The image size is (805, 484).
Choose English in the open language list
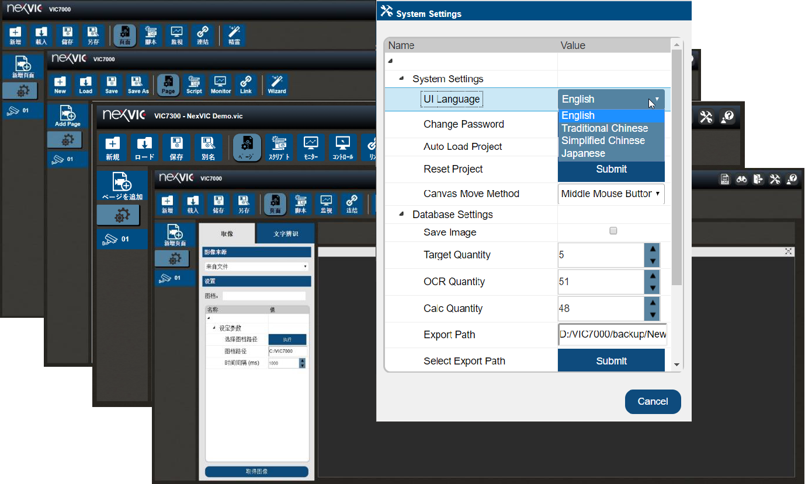[x=611, y=115]
